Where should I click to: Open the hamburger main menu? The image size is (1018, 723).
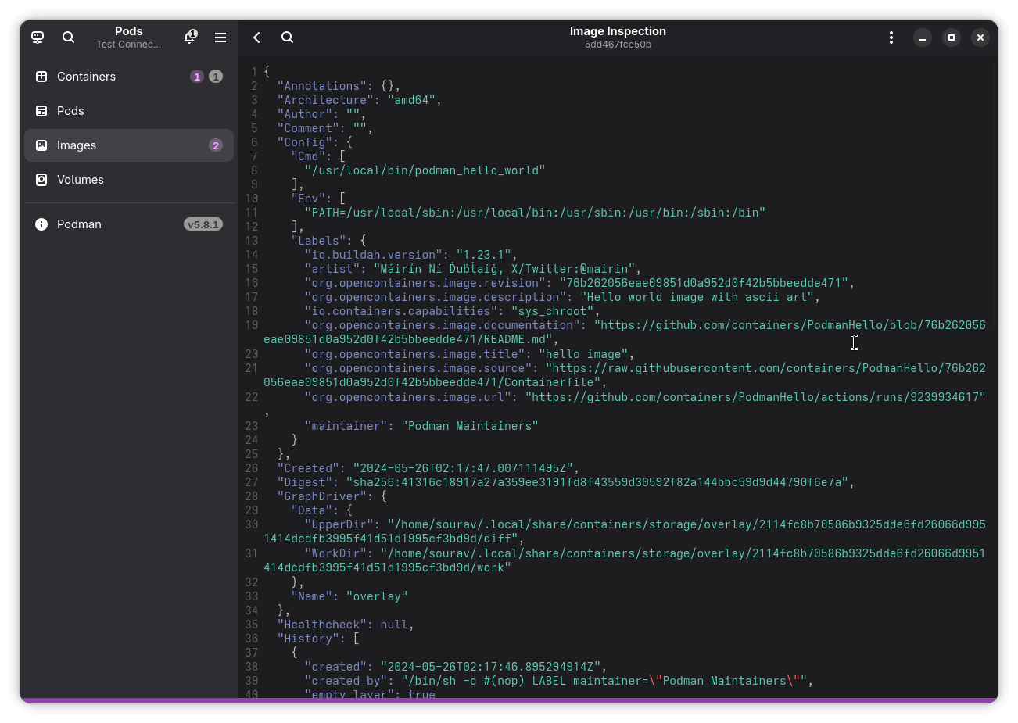[220, 38]
